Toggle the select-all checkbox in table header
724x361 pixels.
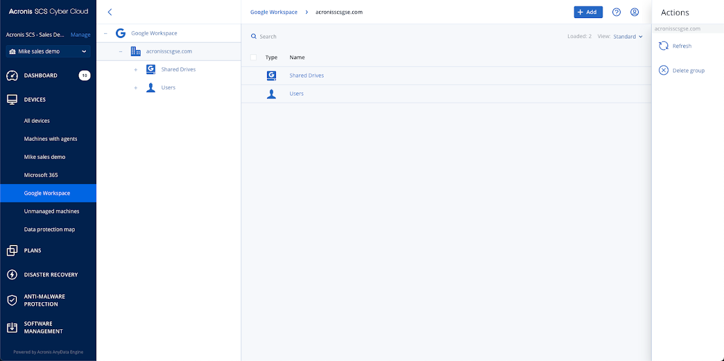point(253,57)
